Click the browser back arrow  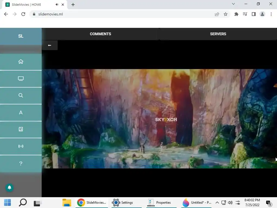(6, 14)
